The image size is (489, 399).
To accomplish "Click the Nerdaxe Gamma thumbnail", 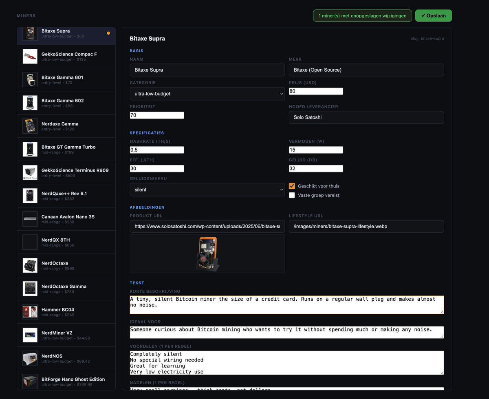I will [30, 126].
